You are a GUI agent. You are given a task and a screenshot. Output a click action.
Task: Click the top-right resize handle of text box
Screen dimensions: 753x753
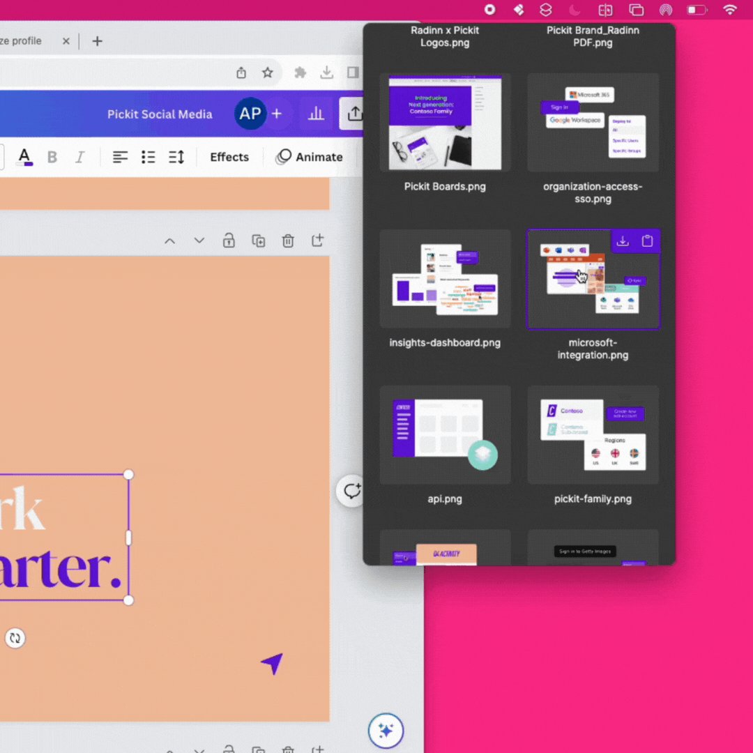128,475
